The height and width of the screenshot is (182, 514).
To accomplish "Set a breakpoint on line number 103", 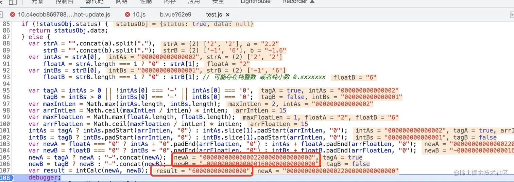I will point(5,144).
